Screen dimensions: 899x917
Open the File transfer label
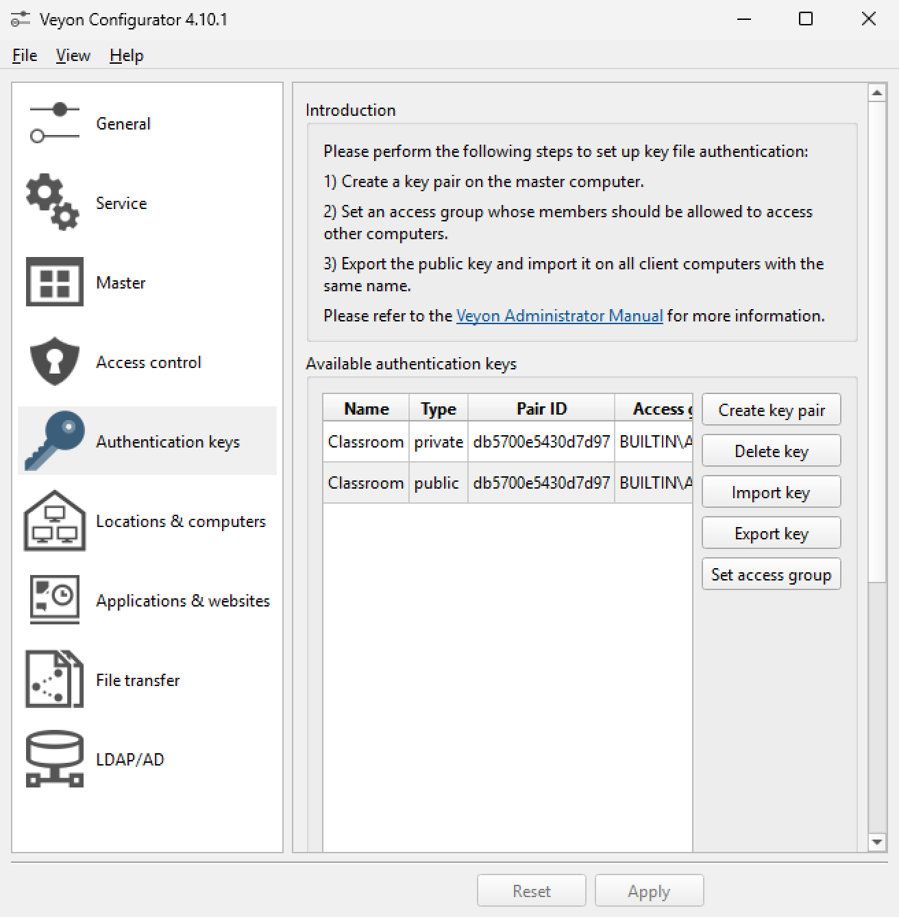tap(138, 681)
